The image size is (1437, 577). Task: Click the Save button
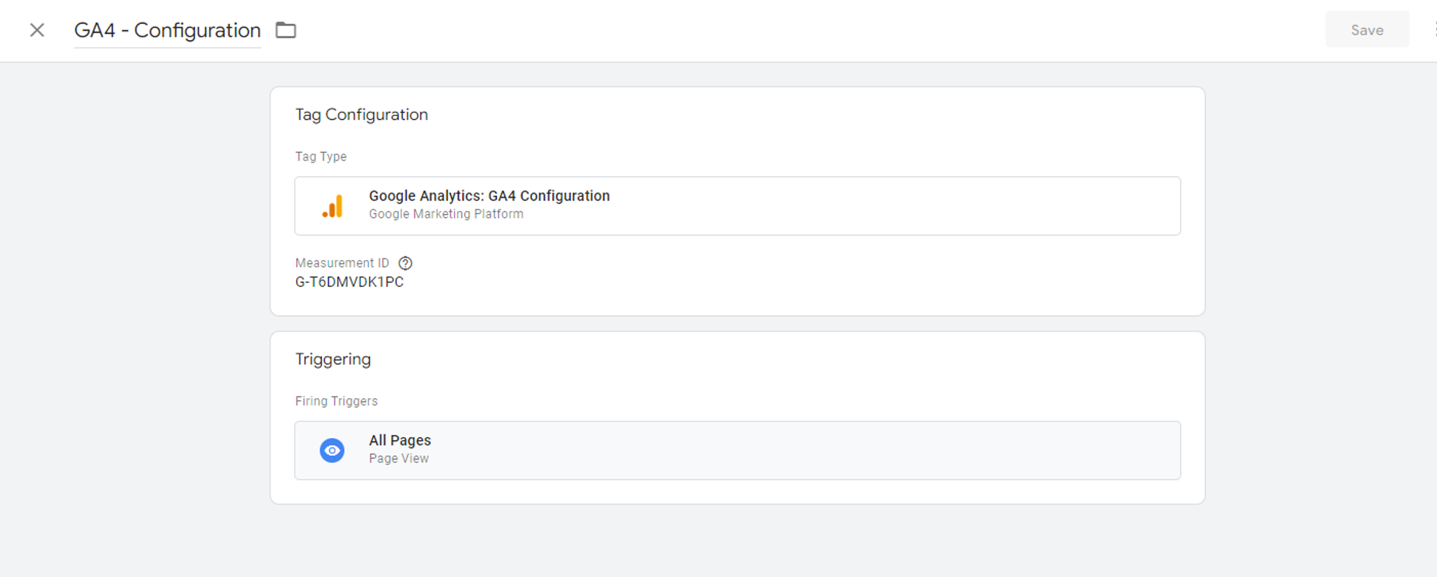point(1366,30)
